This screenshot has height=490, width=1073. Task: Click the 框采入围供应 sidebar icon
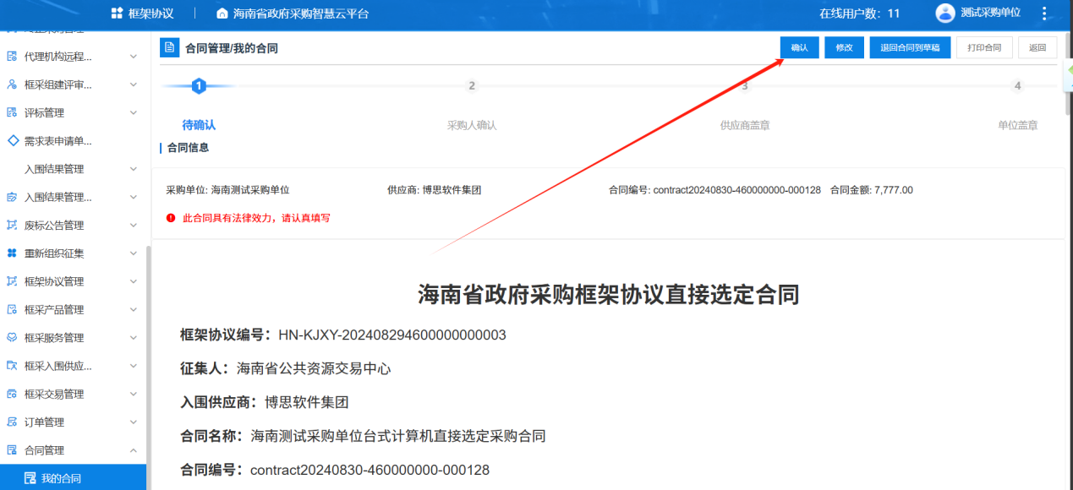[x=12, y=366]
